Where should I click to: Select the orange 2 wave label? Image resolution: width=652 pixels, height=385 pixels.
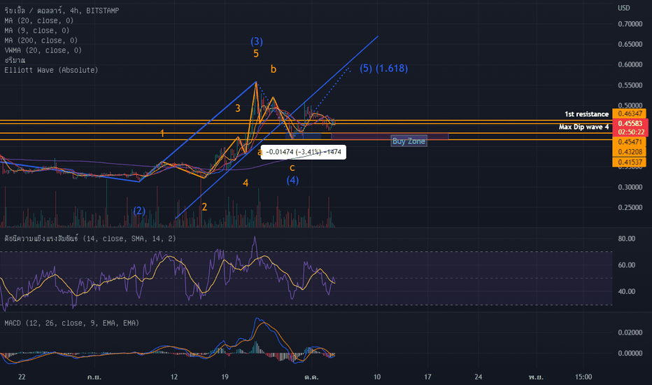click(x=204, y=207)
